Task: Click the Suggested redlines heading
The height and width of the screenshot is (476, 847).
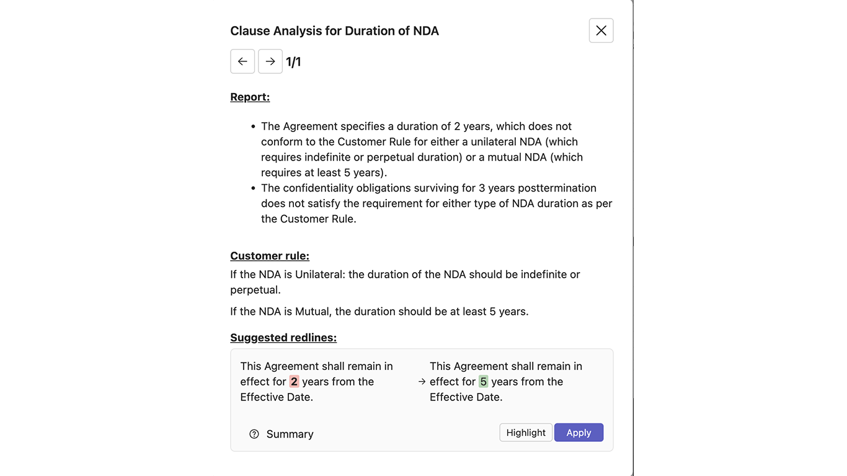Action: click(x=283, y=338)
